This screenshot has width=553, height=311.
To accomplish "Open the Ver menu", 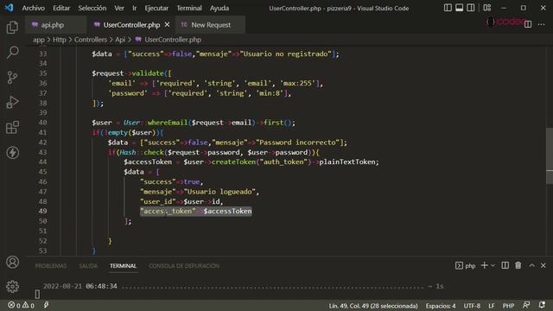I will pyautogui.click(x=119, y=8).
